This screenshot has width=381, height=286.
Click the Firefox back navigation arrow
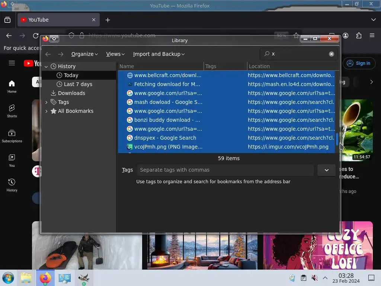tap(9, 36)
